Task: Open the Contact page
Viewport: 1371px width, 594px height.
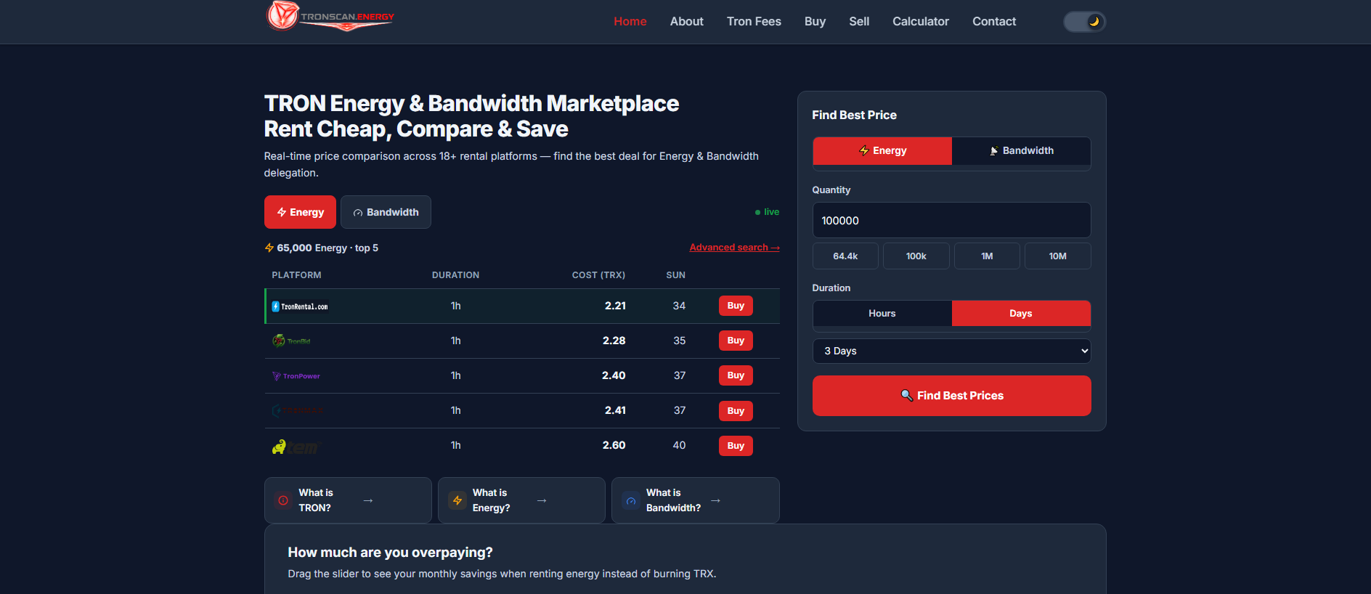Action: click(994, 22)
